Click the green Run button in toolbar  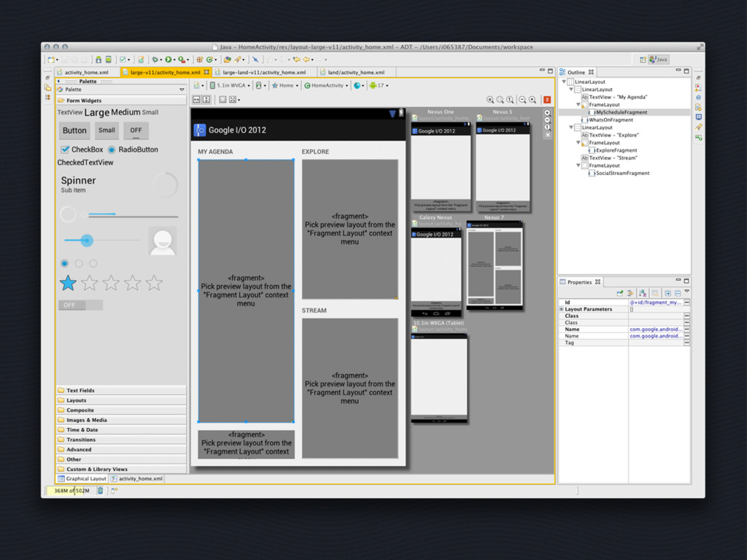[169, 60]
